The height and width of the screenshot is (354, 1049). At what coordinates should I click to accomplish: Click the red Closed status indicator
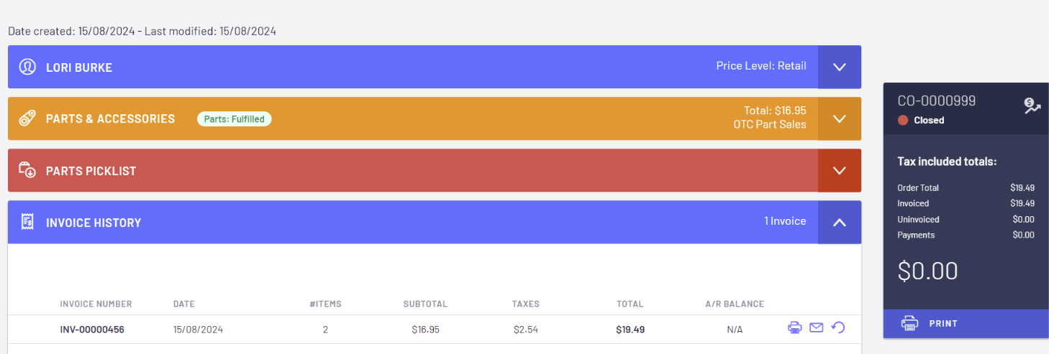click(903, 120)
